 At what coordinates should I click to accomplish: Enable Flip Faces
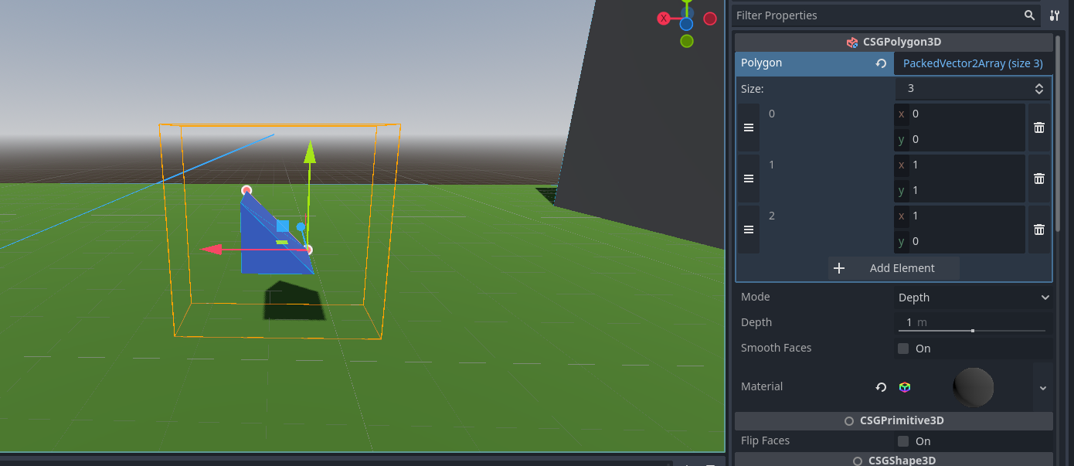[903, 440]
